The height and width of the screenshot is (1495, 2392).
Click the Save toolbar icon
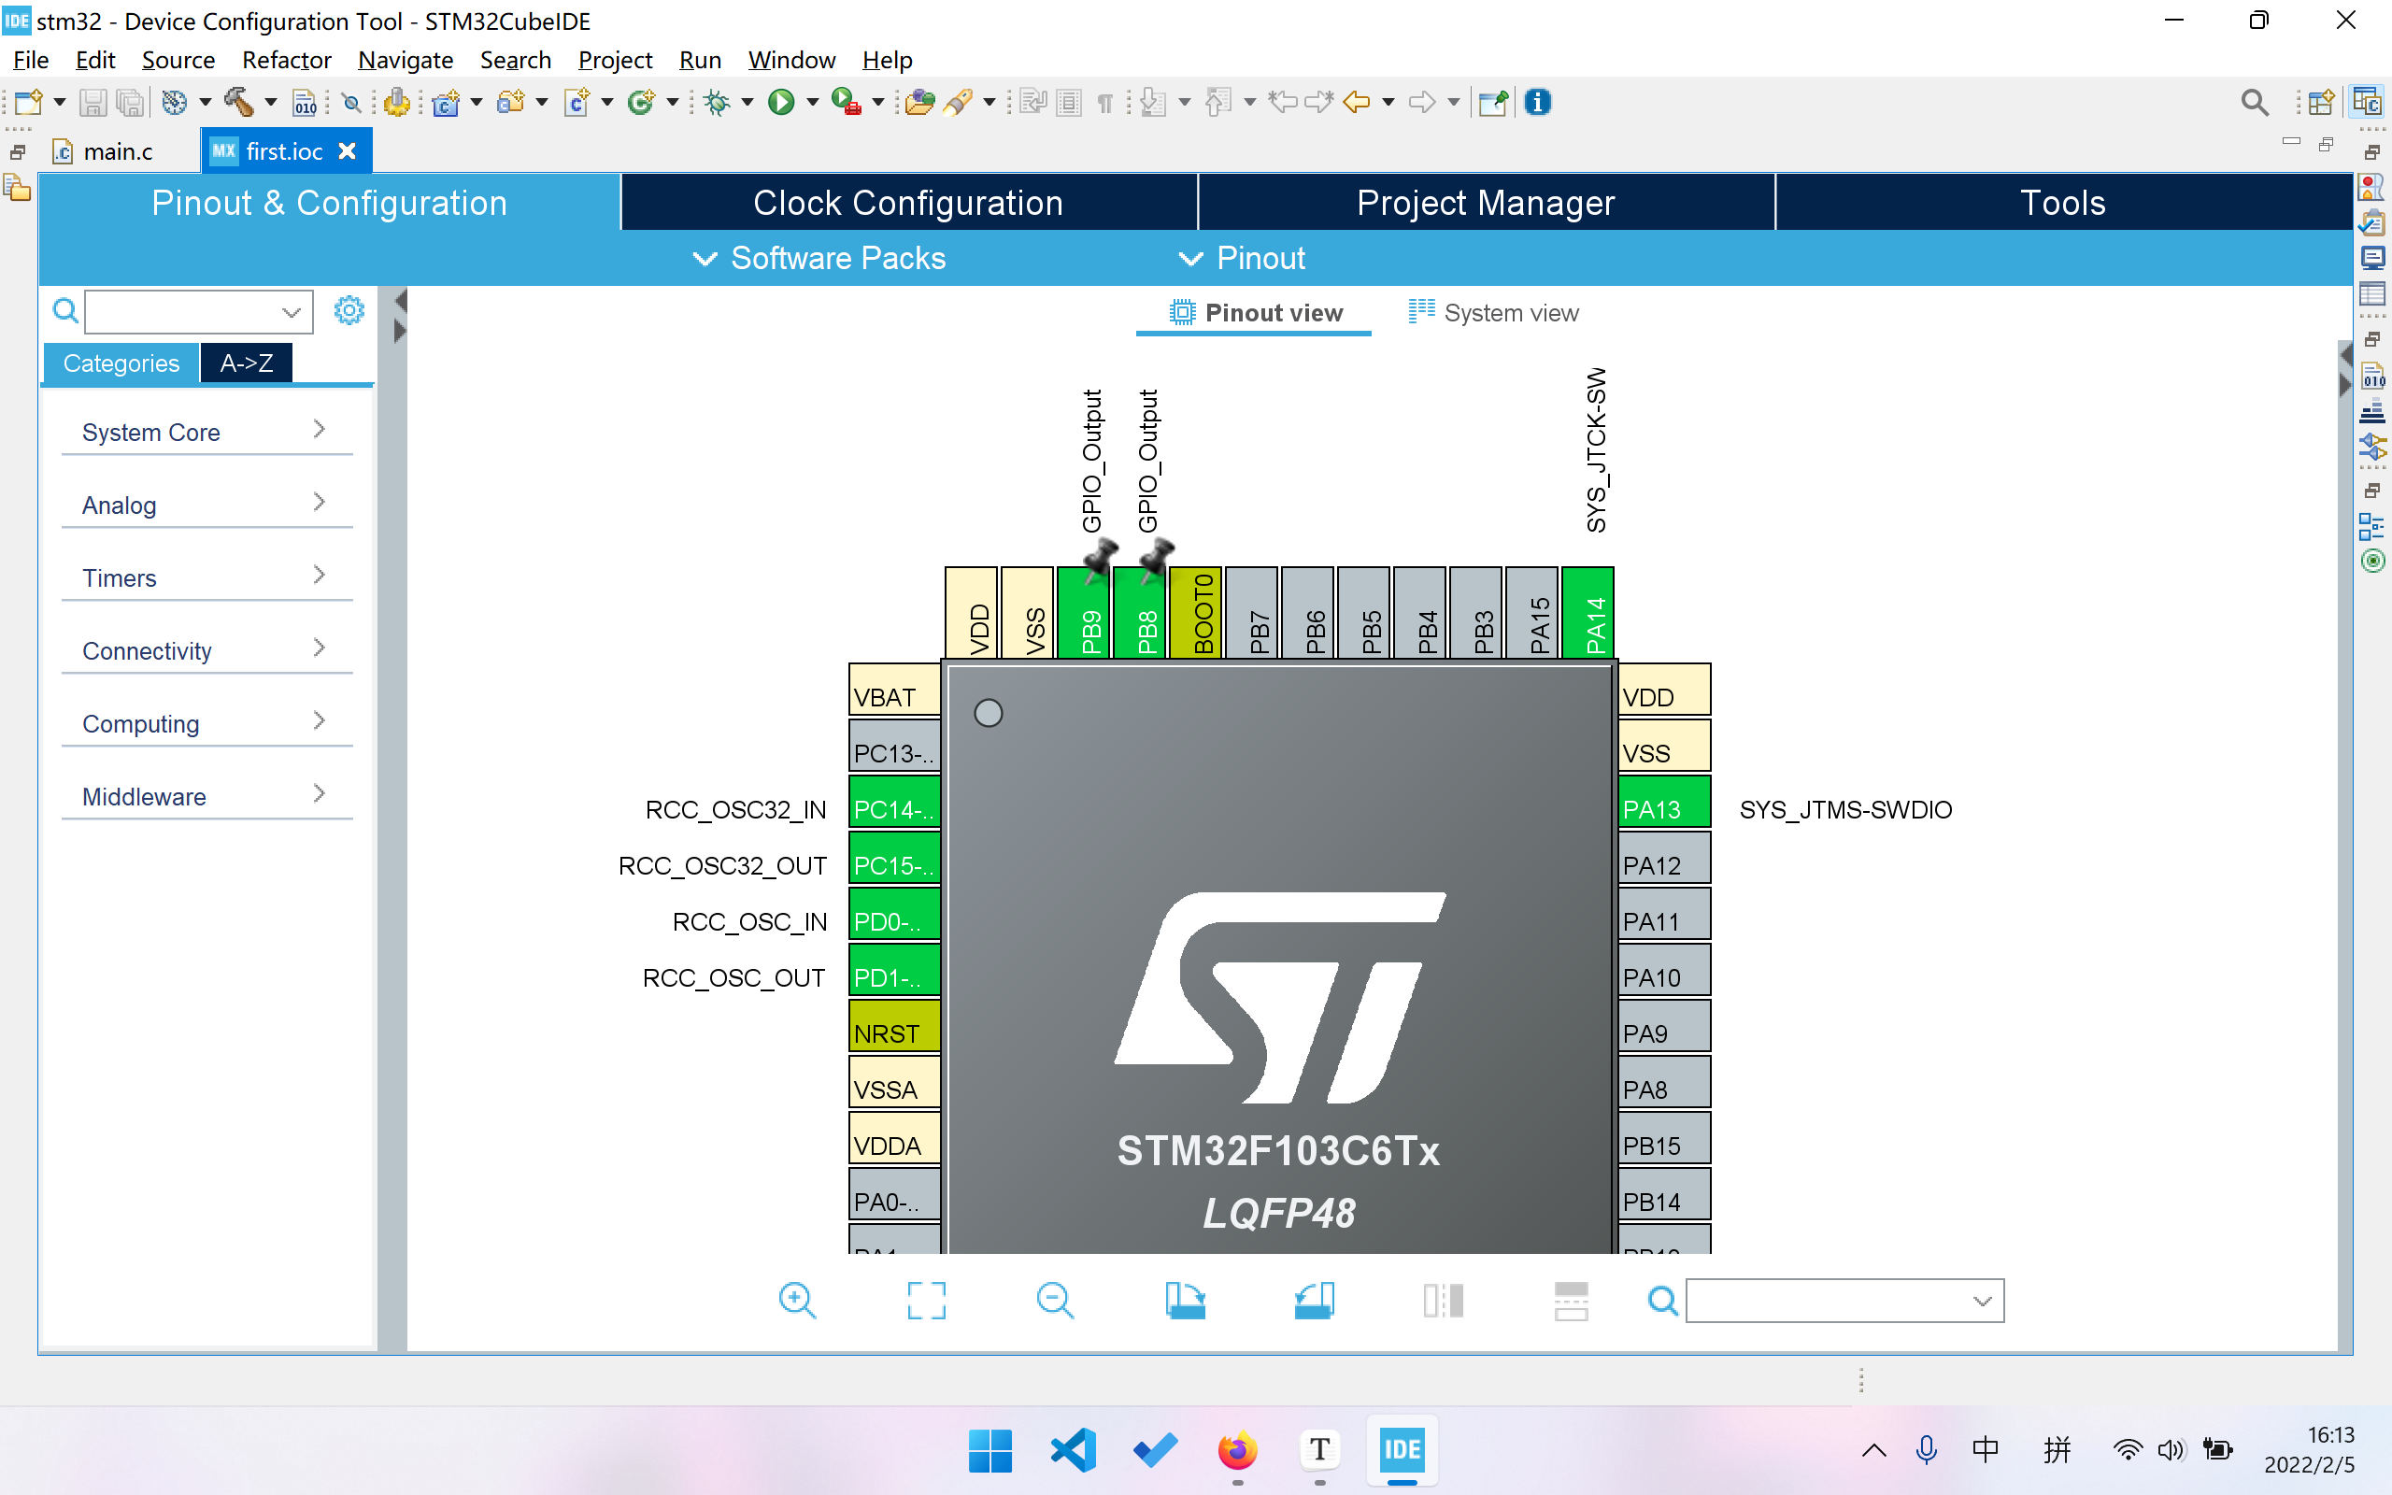(93, 102)
